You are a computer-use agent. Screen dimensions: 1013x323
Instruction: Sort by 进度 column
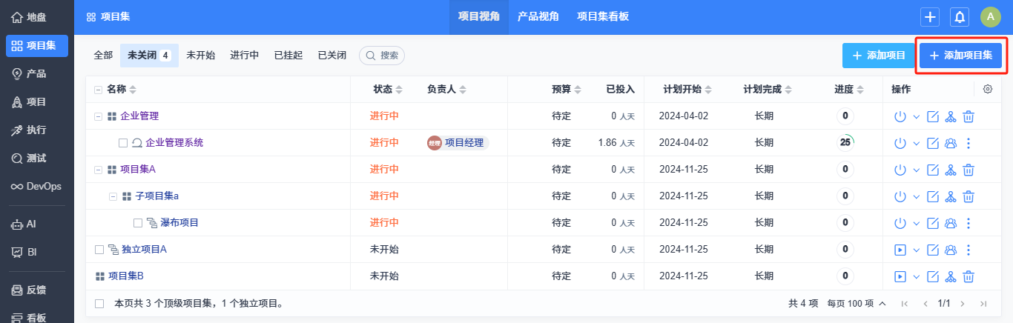[849, 90]
